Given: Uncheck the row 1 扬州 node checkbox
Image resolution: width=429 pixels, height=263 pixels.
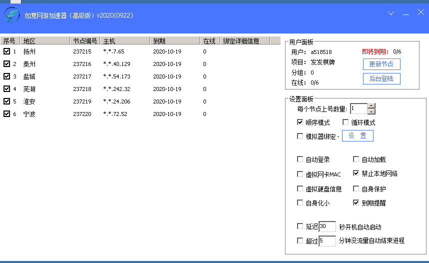Looking at the screenshot, I should (x=6, y=51).
